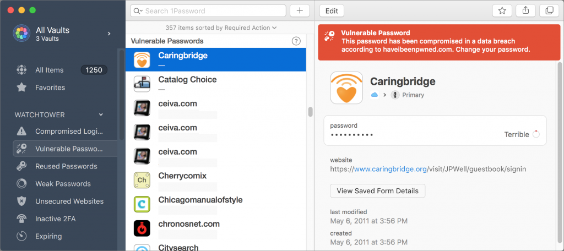
Task: Open the www.caringbridge.org website link
Action: (x=391, y=168)
